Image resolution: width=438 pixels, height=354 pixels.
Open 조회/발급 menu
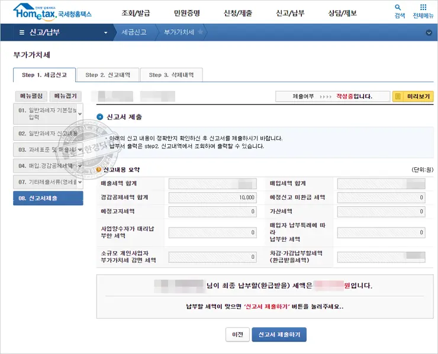(136, 13)
